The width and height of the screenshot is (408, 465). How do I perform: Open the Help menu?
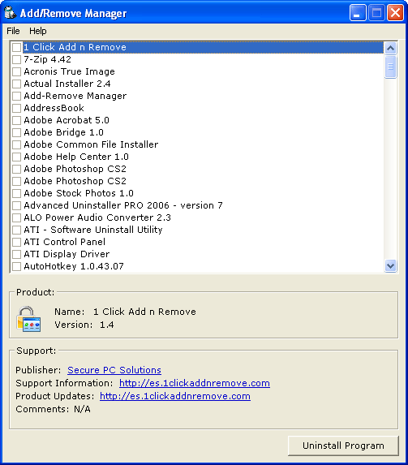pyautogui.click(x=37, y=31)
